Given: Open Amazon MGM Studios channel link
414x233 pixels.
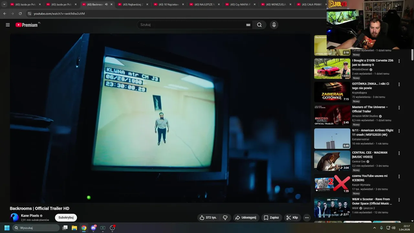Looking at the screenshot, I should [365, 116].
